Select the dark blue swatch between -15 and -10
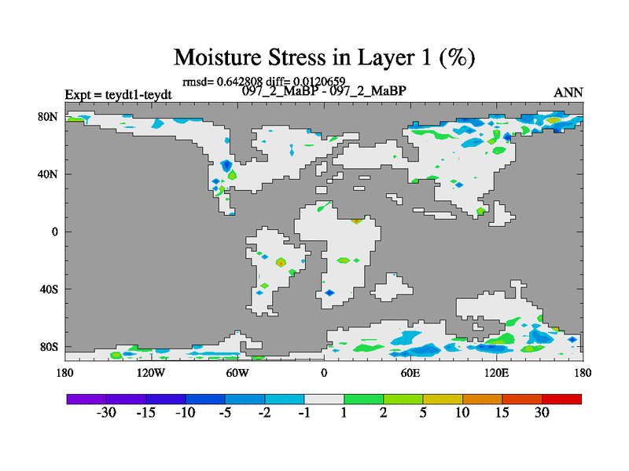Viewport: 629px width, 471px height. (x=165, y=399)
